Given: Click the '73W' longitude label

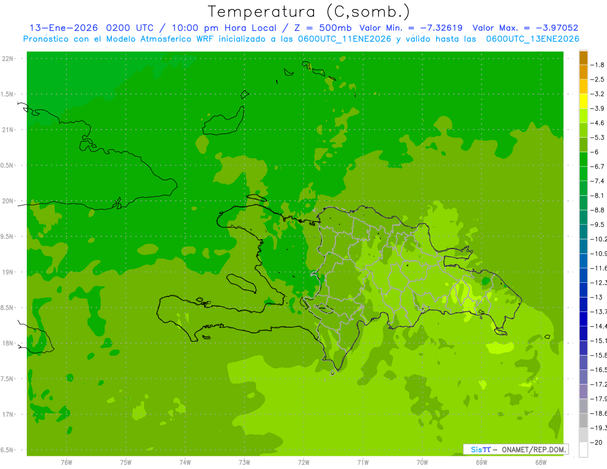Looking at the screenshot, I should [244, 462].
